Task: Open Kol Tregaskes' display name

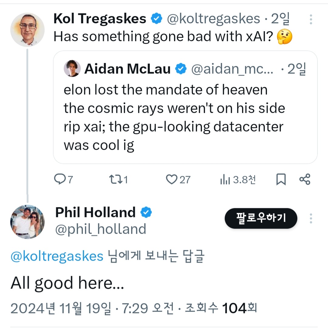Action: pyautogui.click(x=100, y=18)
